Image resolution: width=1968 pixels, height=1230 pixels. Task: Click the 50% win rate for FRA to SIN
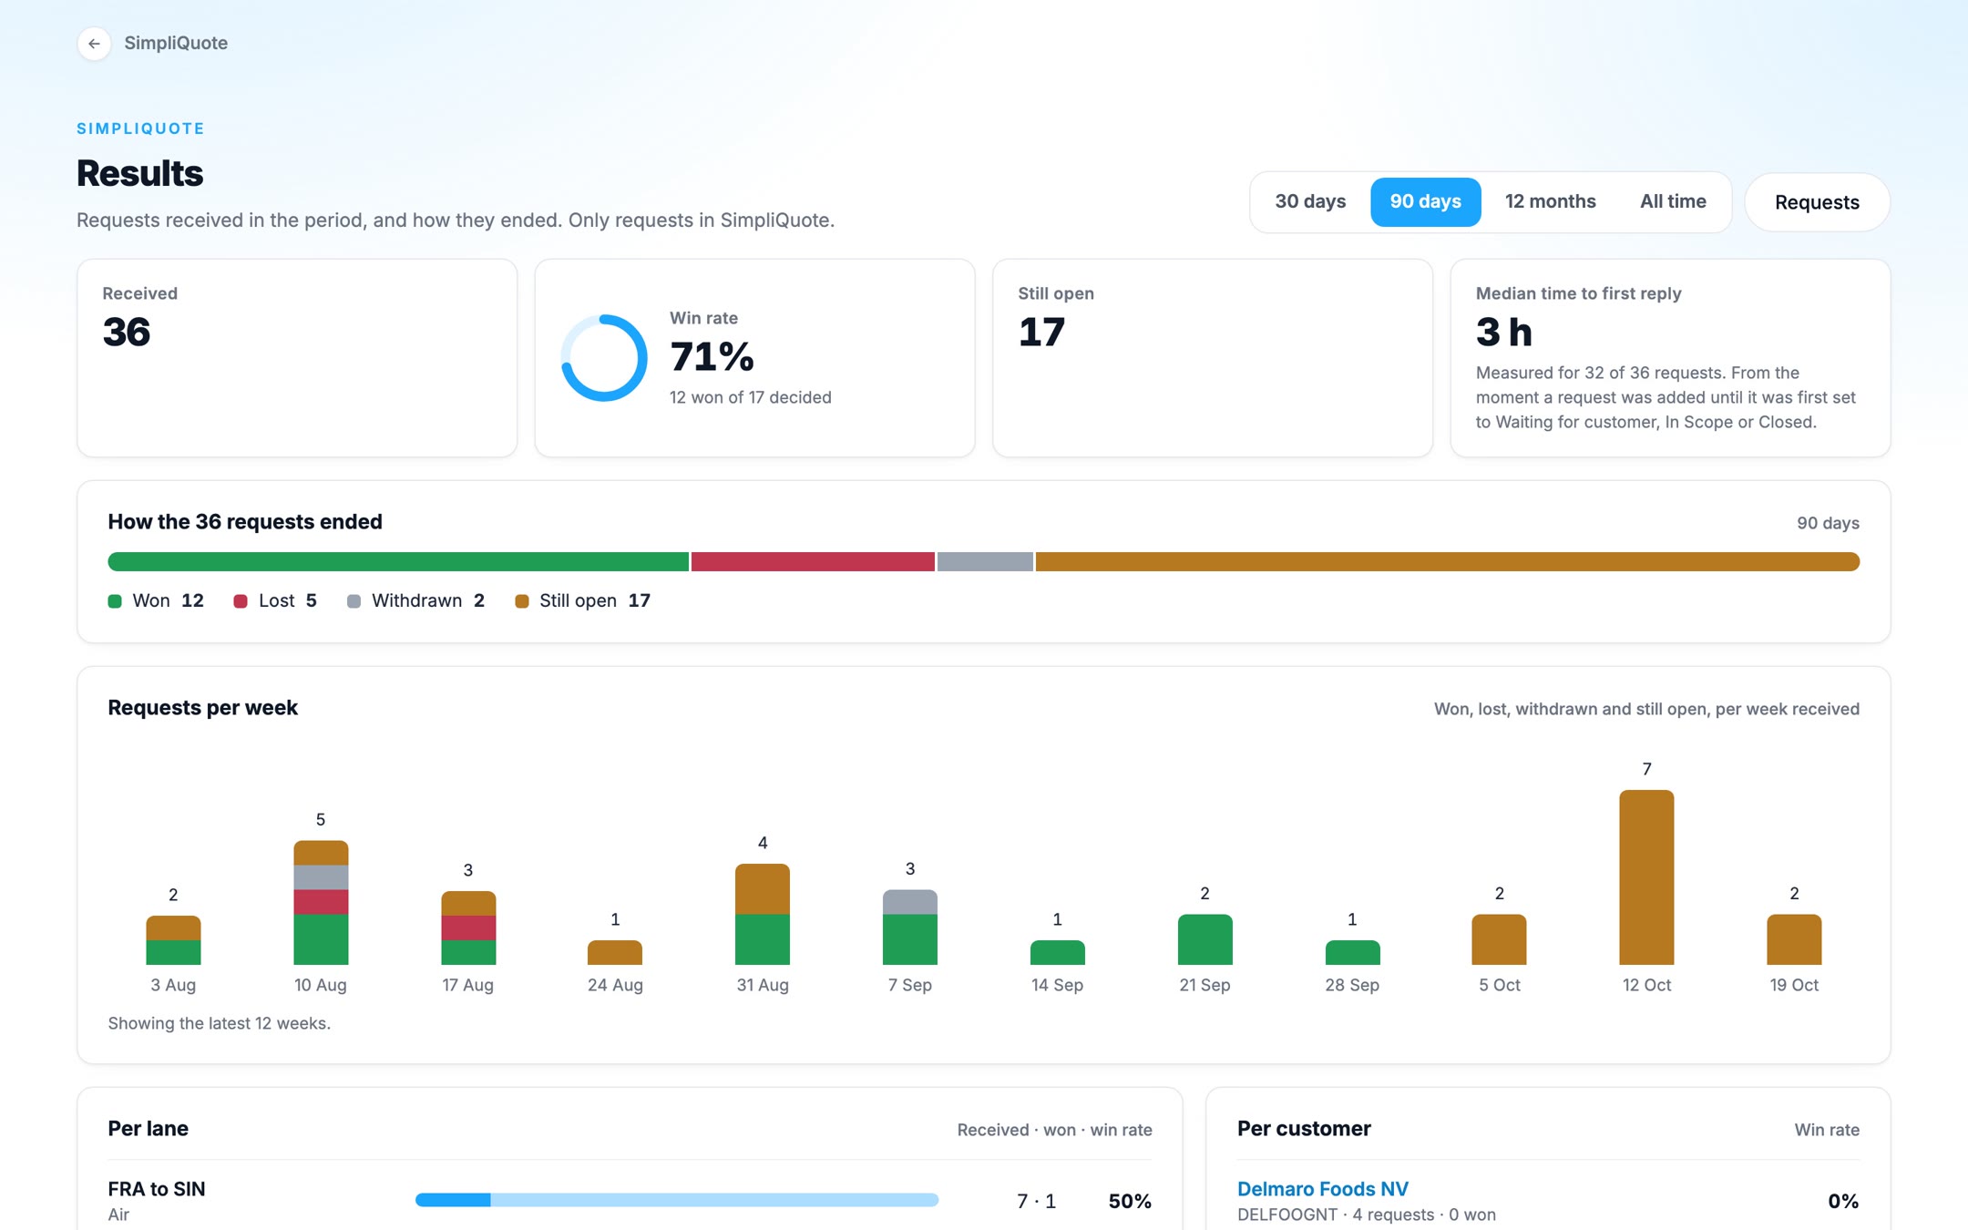coord(1130,1201)
